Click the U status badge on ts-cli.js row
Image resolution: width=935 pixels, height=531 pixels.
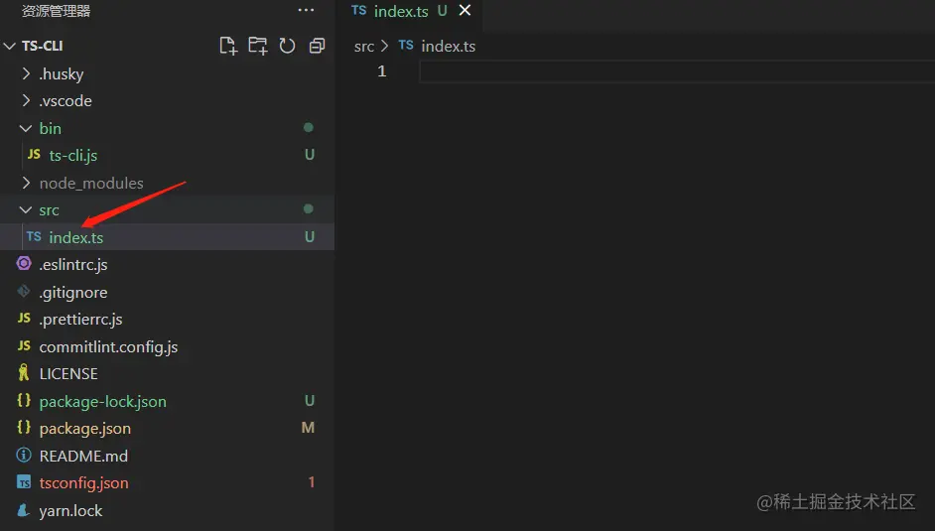(310, 155)
